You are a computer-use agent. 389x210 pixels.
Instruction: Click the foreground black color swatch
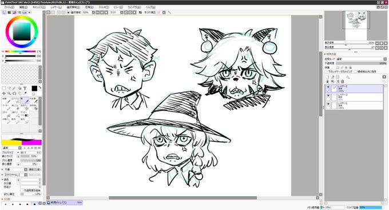pos(34,88)
